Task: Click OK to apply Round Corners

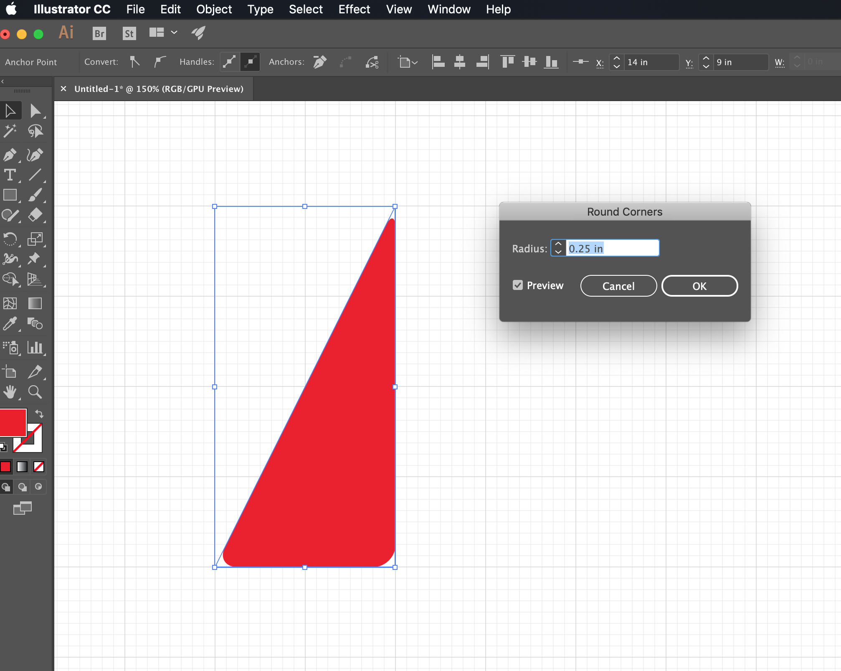Action: [x=698, y=286]
